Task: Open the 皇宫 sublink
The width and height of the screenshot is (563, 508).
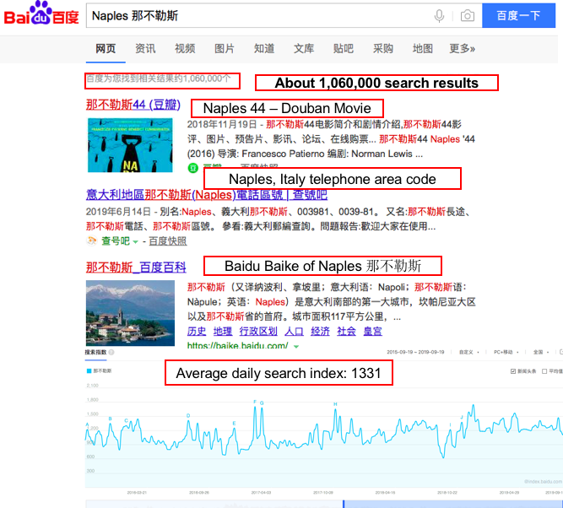Action: (372, 331)
